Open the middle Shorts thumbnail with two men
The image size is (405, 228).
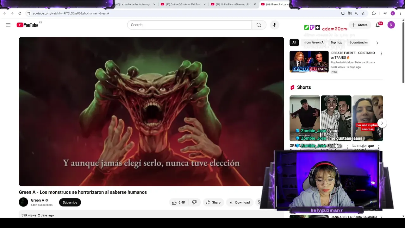coord(336,118)
